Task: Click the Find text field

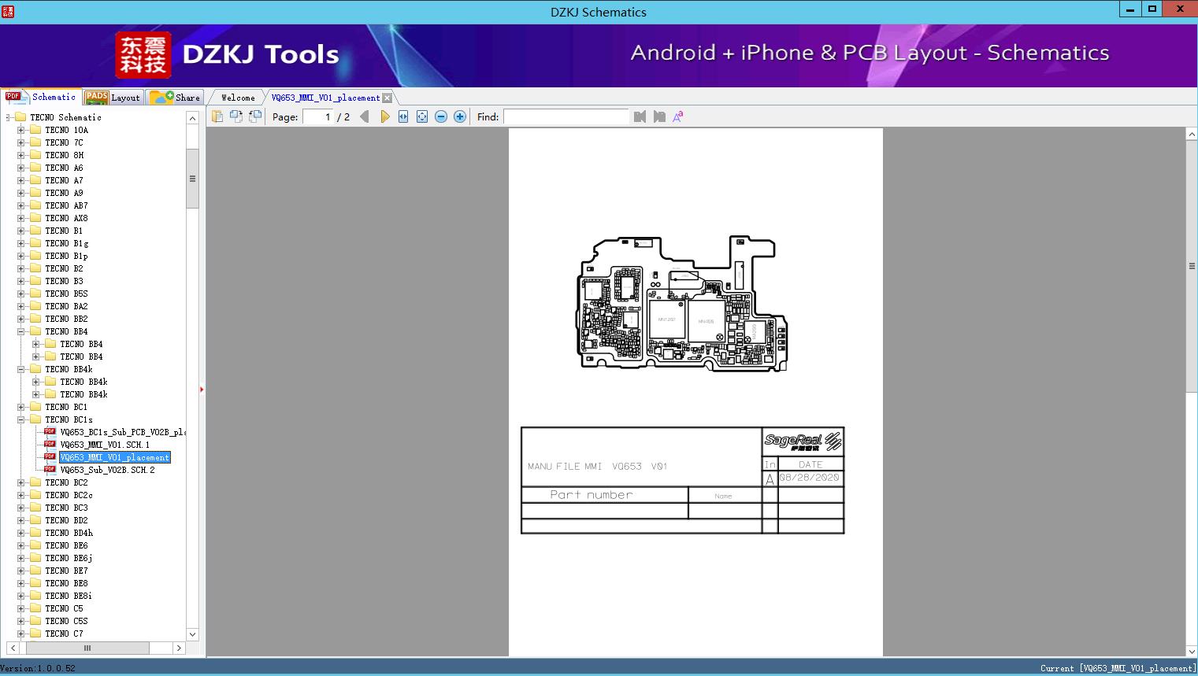Action: tap(566, 116)
